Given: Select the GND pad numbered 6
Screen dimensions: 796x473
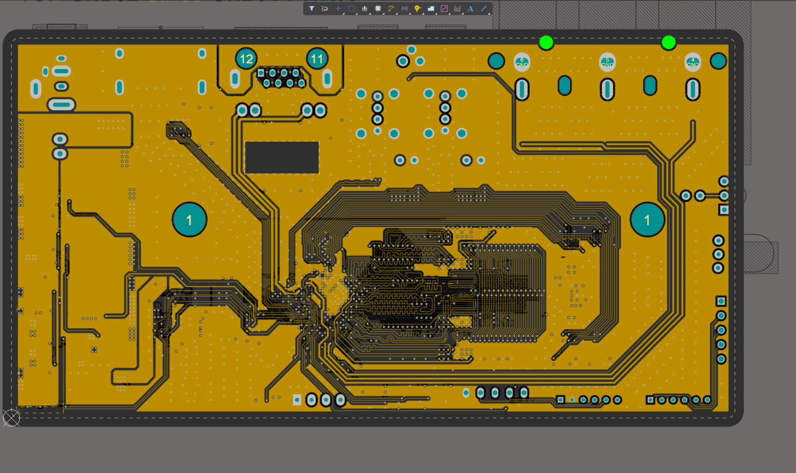Looking at the screenshot, I should (522, 62).
